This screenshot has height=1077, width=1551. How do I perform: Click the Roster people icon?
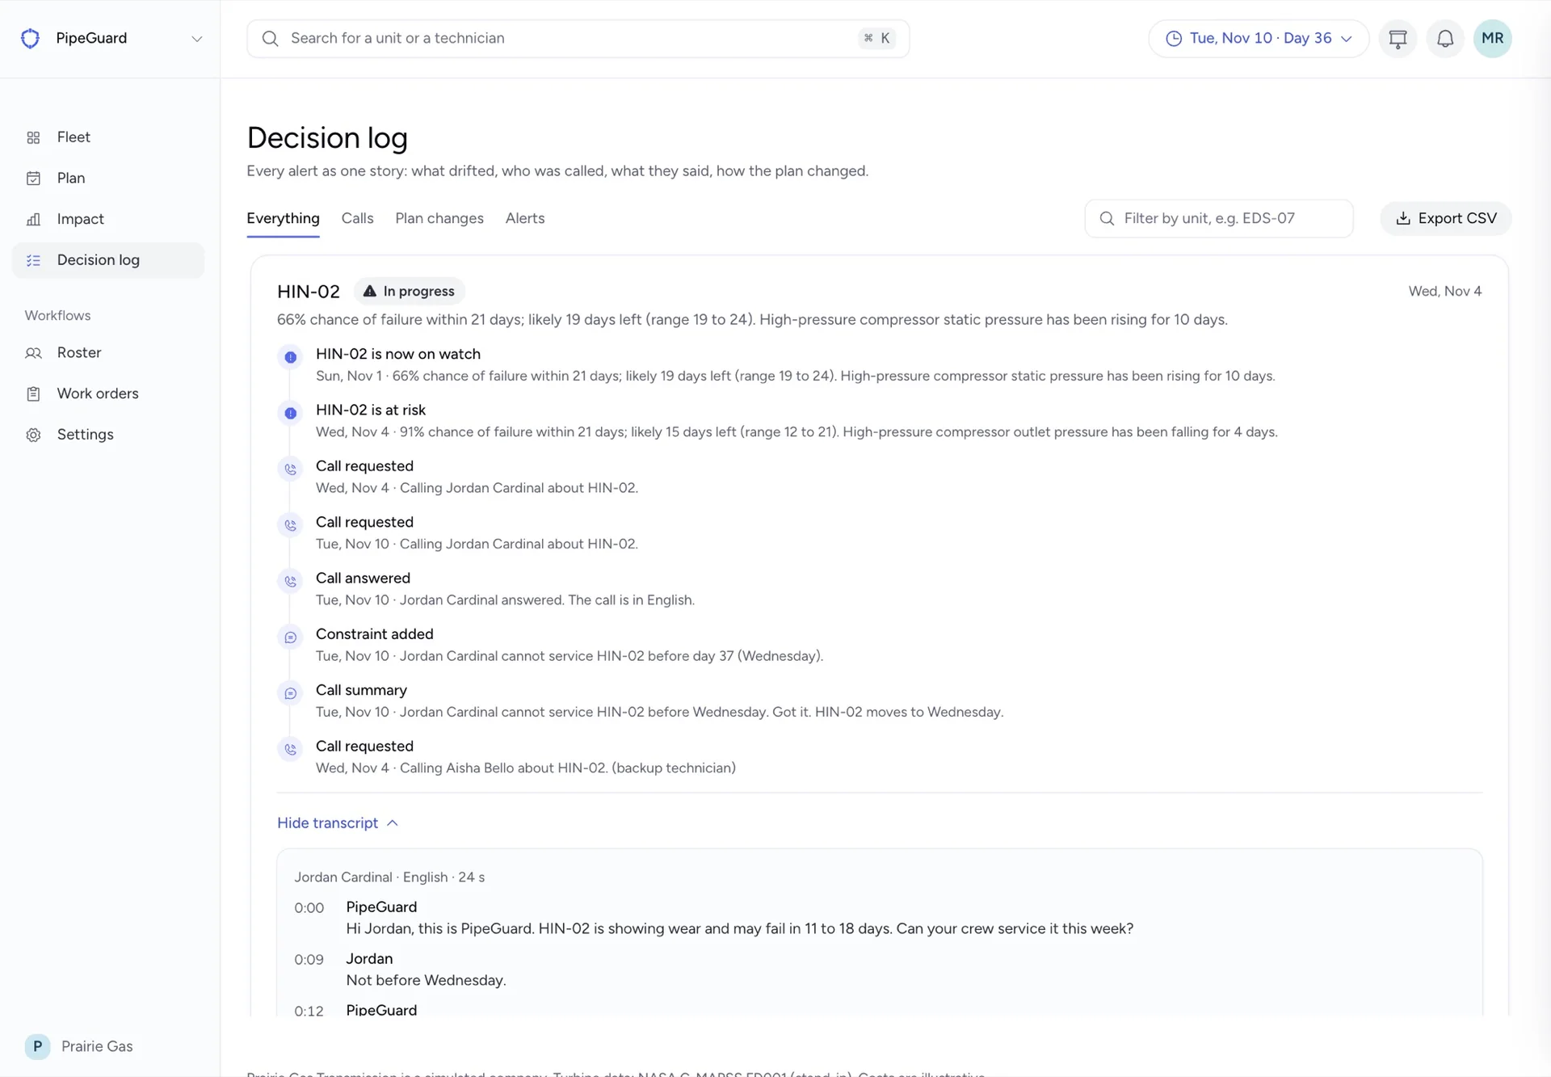click(x=33, y=353)
